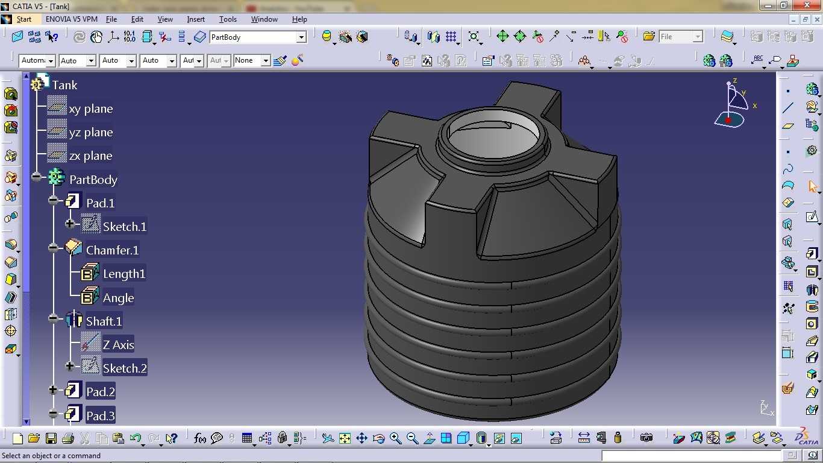The height and width of the screenshot is (463, 823).
Task: Click the tree scrollbar up arrow
Action: coord(26,77)
